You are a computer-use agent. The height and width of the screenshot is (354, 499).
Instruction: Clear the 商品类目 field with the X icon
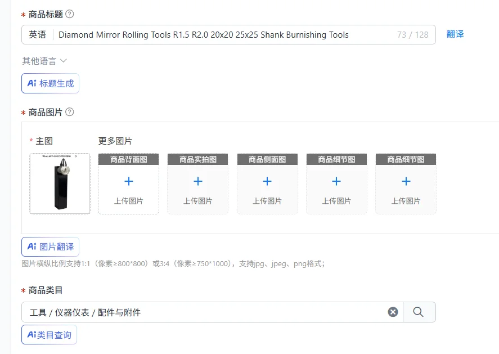(x=393, y=312)
